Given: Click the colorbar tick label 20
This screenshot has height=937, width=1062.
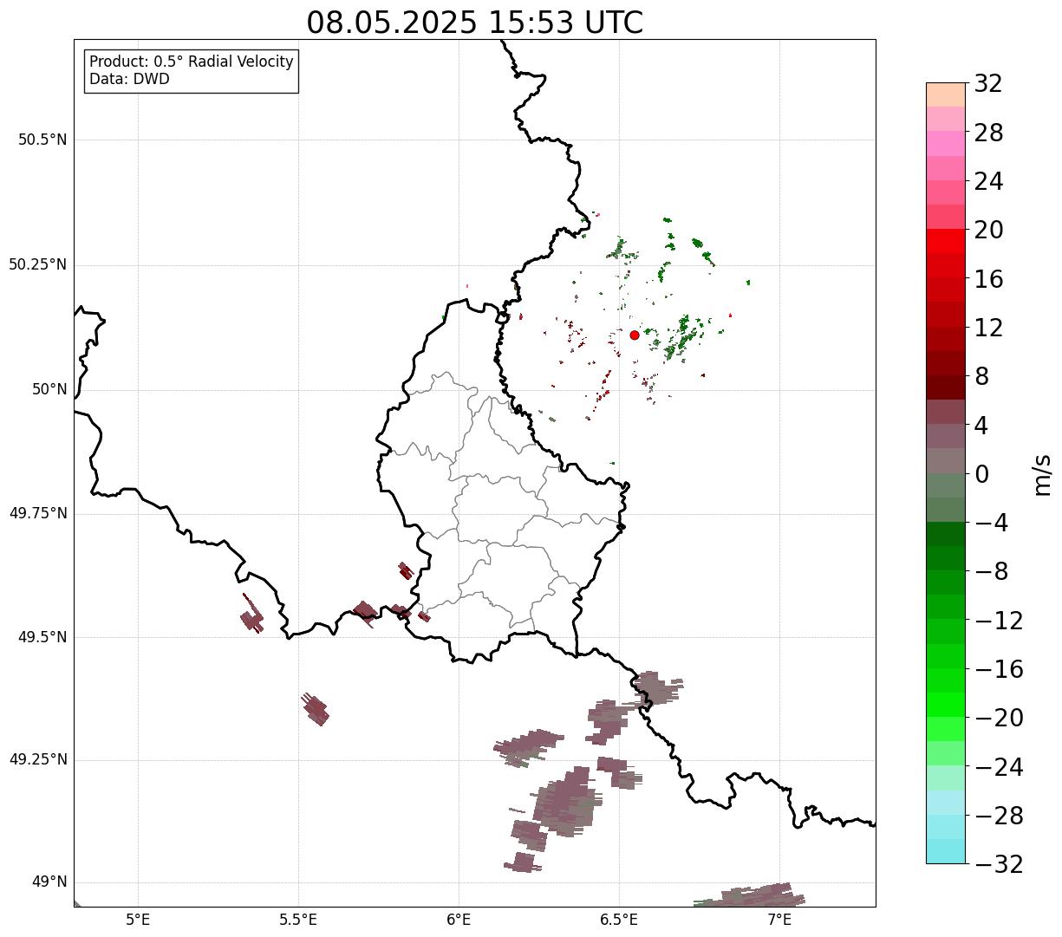Looking at the screenshot, I should click(x=988, y=231).
